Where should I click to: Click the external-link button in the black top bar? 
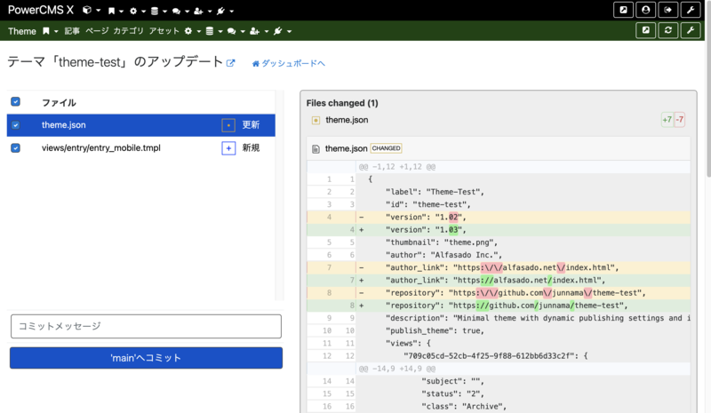pyautogui.click(x=623, y=10)
